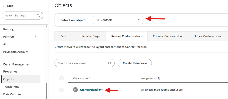The width and height of the screenshot is (228, 99).
Task: Click the Search Settings input field
Action: [22, 15]
